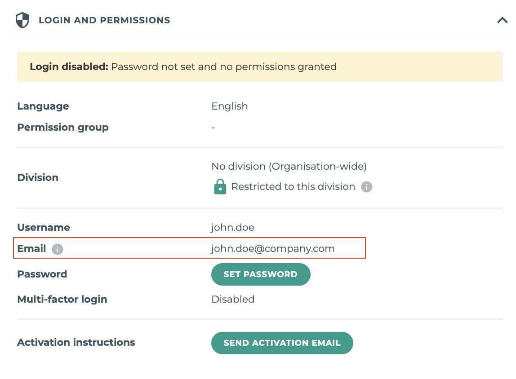Select the username john.doe
Image resolution: width=516 pixels, height=379 pixels.
click(x=233, y=227)
